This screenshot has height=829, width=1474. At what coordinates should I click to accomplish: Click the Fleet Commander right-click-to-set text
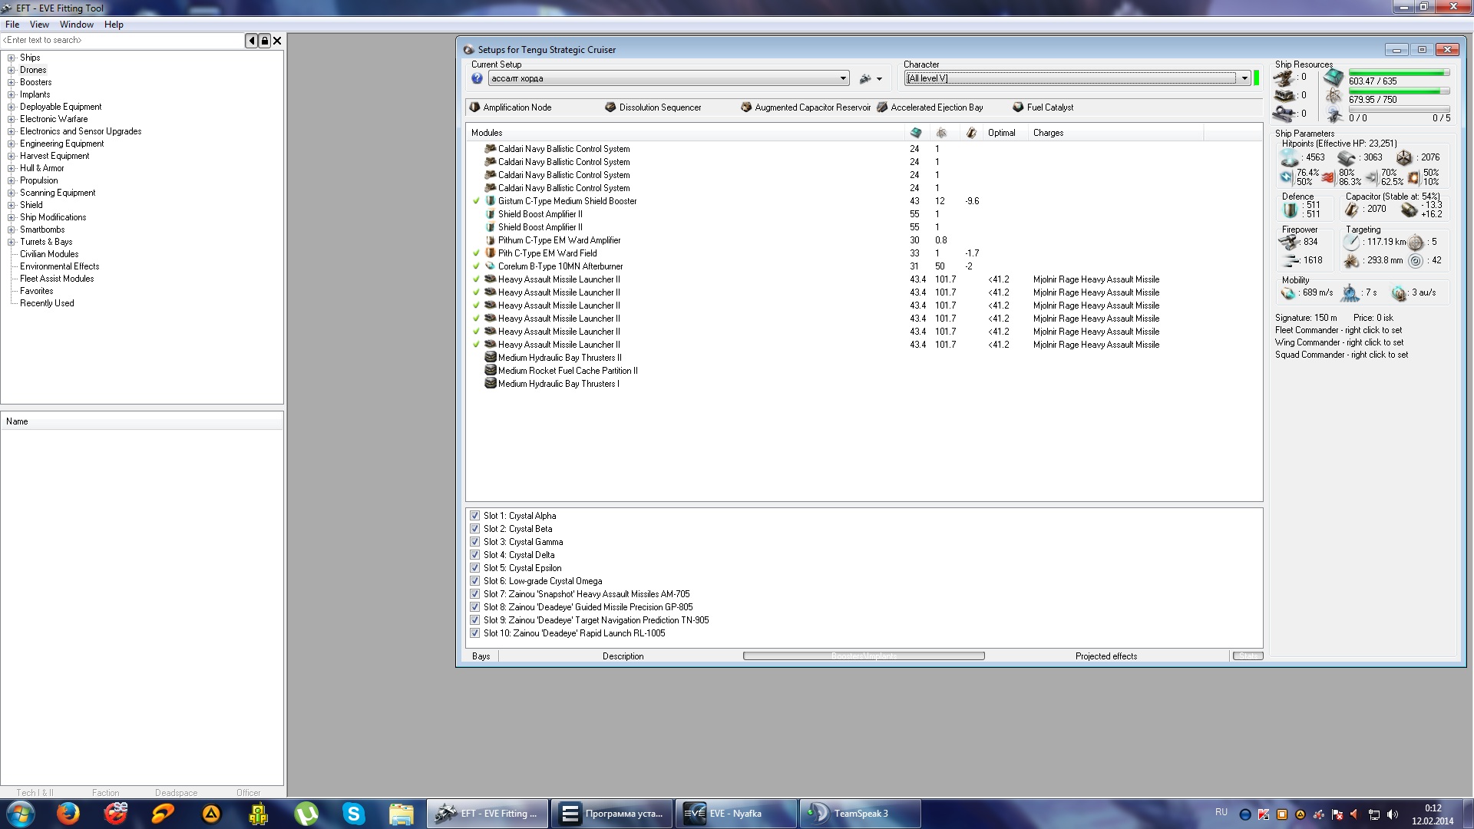click(1338, 330)
